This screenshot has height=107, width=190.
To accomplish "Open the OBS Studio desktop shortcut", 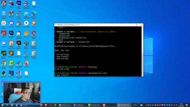I will pyautogui.click(x=4, y=74).
